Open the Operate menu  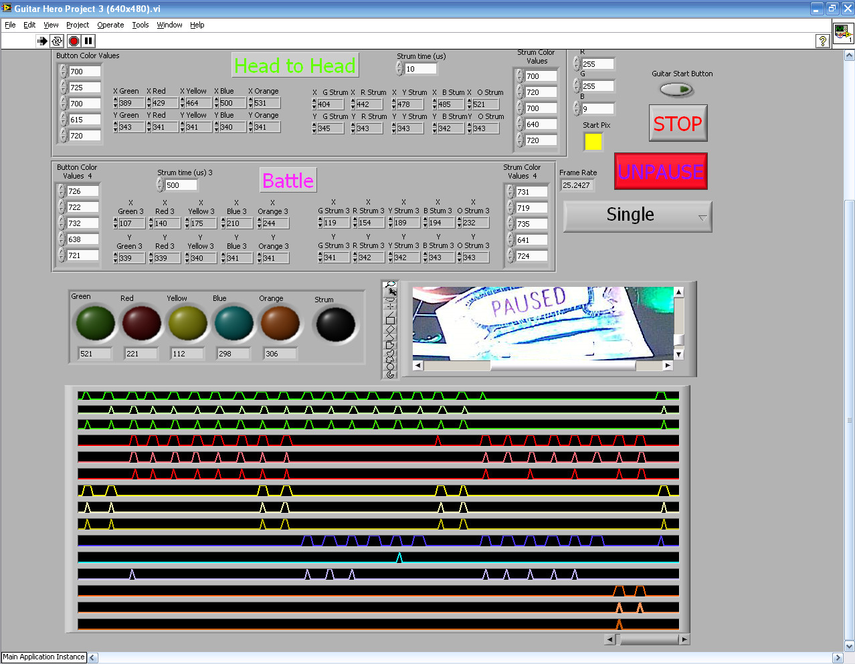pos(110,25)
